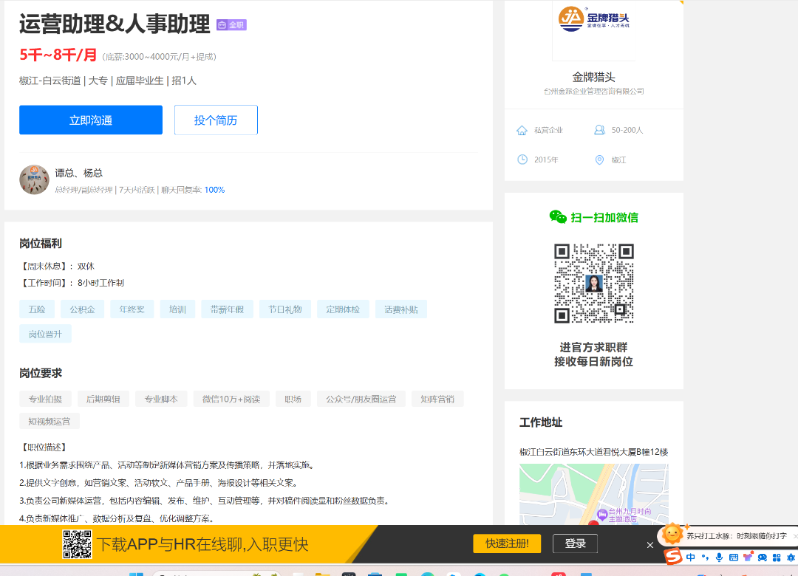Viewport: 798px width, 576px height.
Task: Toggle punctuation mode in Sogou toolbar
Action: pos(705,558)
